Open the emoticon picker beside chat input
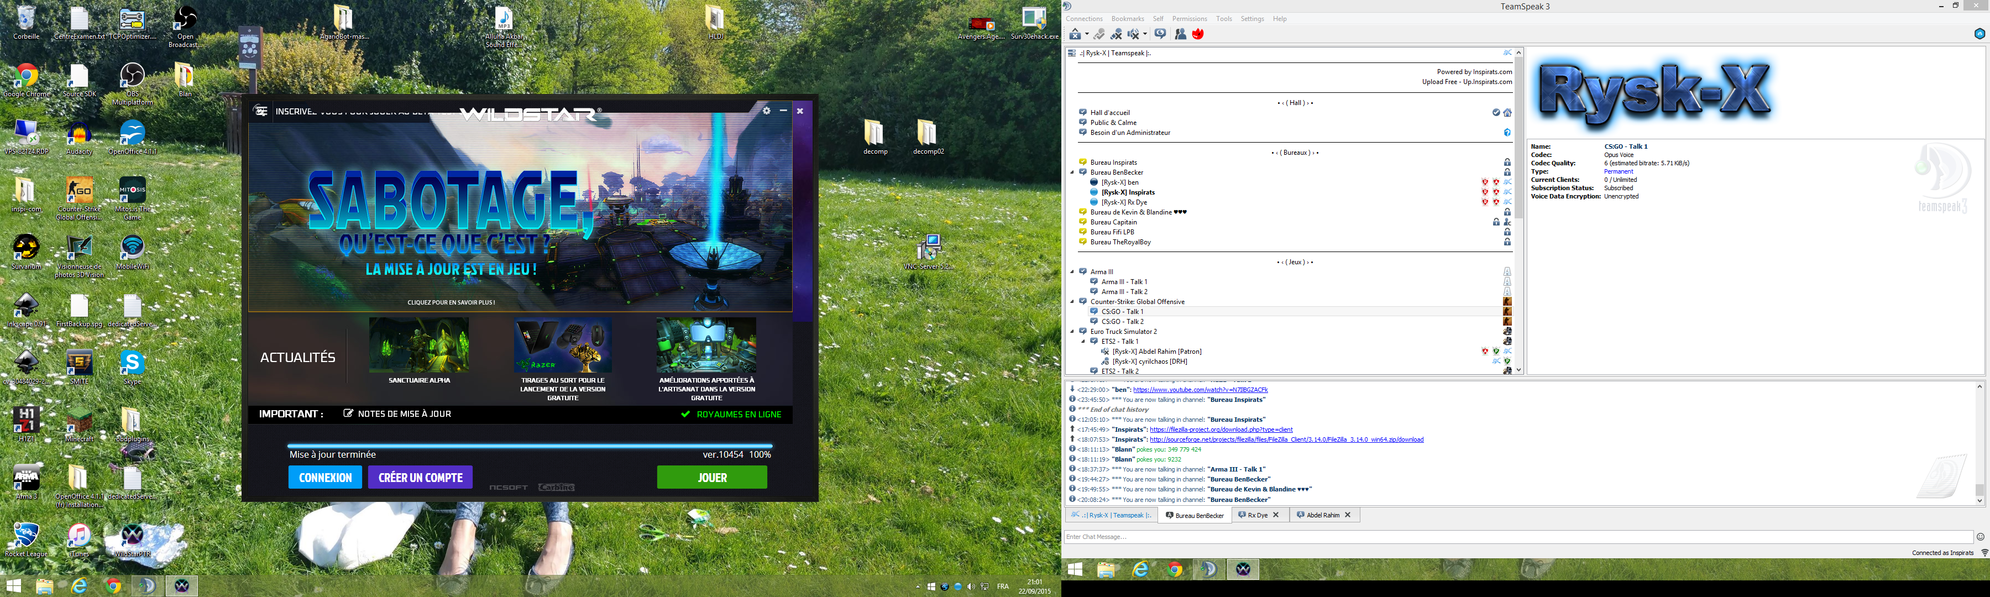The width and height of the screenshot is (1990, 597). pos(1980,537)
